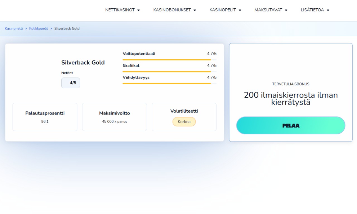Click the Grafiikat rating bar
Image resolution: width=357 pixels, height=214 pixels.
170,72
